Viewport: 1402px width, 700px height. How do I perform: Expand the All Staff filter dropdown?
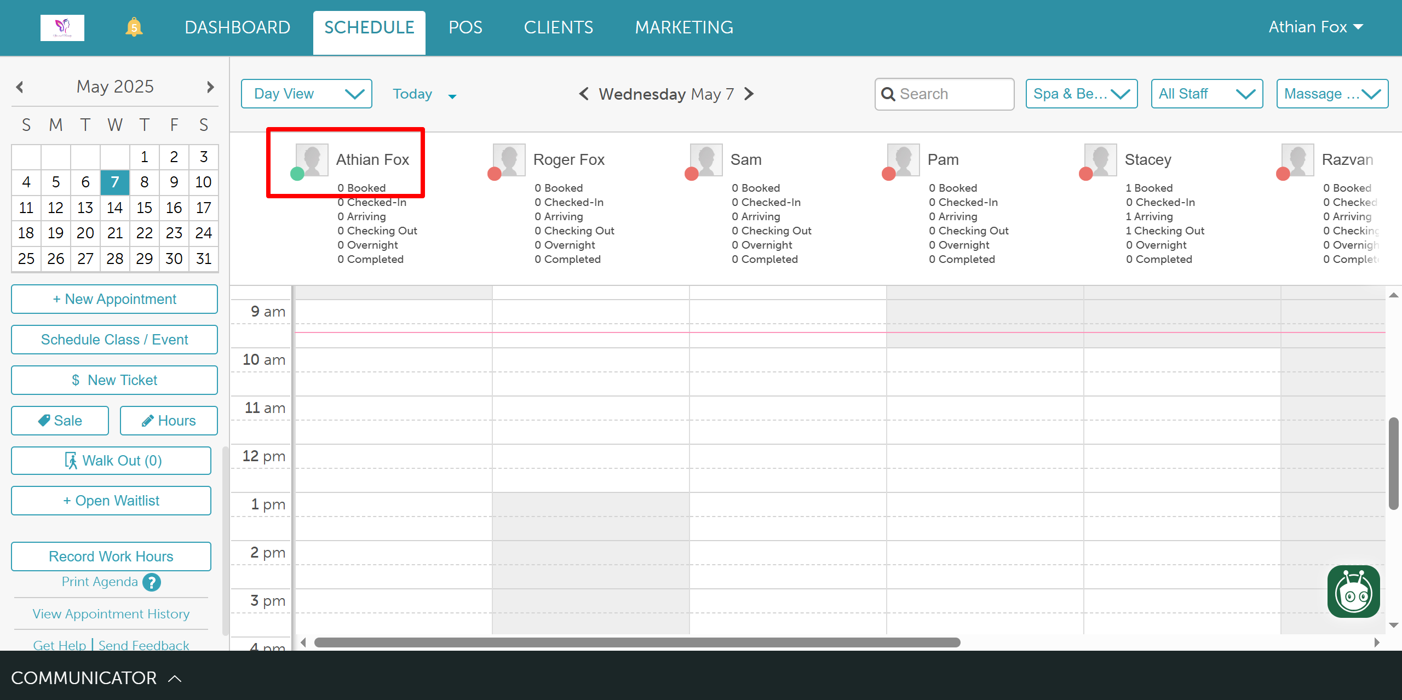coord(1206,94)
